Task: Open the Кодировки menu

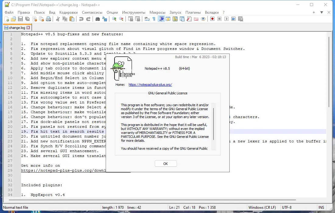Action: click(x=68, y=12)
